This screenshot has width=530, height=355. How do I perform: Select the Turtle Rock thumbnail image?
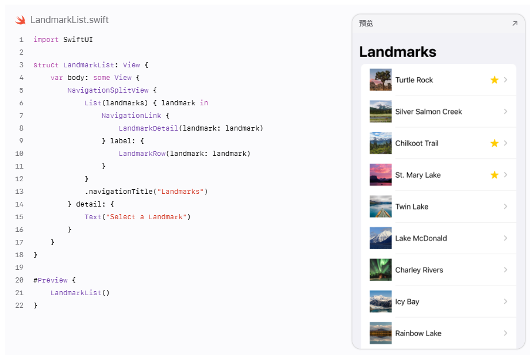pyautogui.click(x=381, y=80)
